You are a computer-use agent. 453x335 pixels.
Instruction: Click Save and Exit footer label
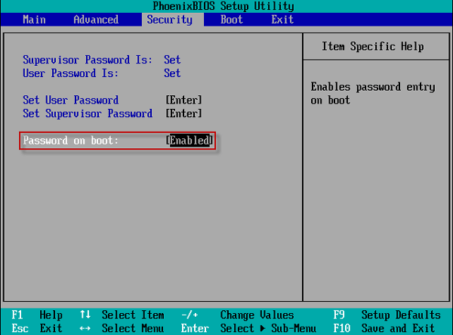click(398, 328)
